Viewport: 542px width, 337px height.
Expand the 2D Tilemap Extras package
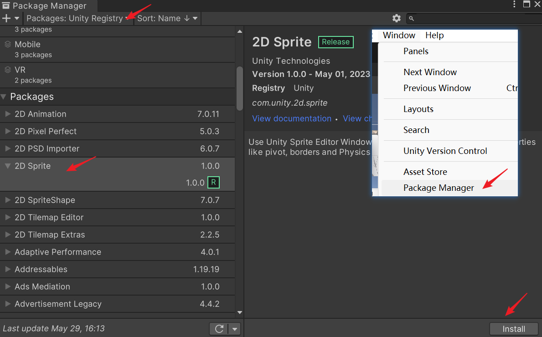coord(8,235)
